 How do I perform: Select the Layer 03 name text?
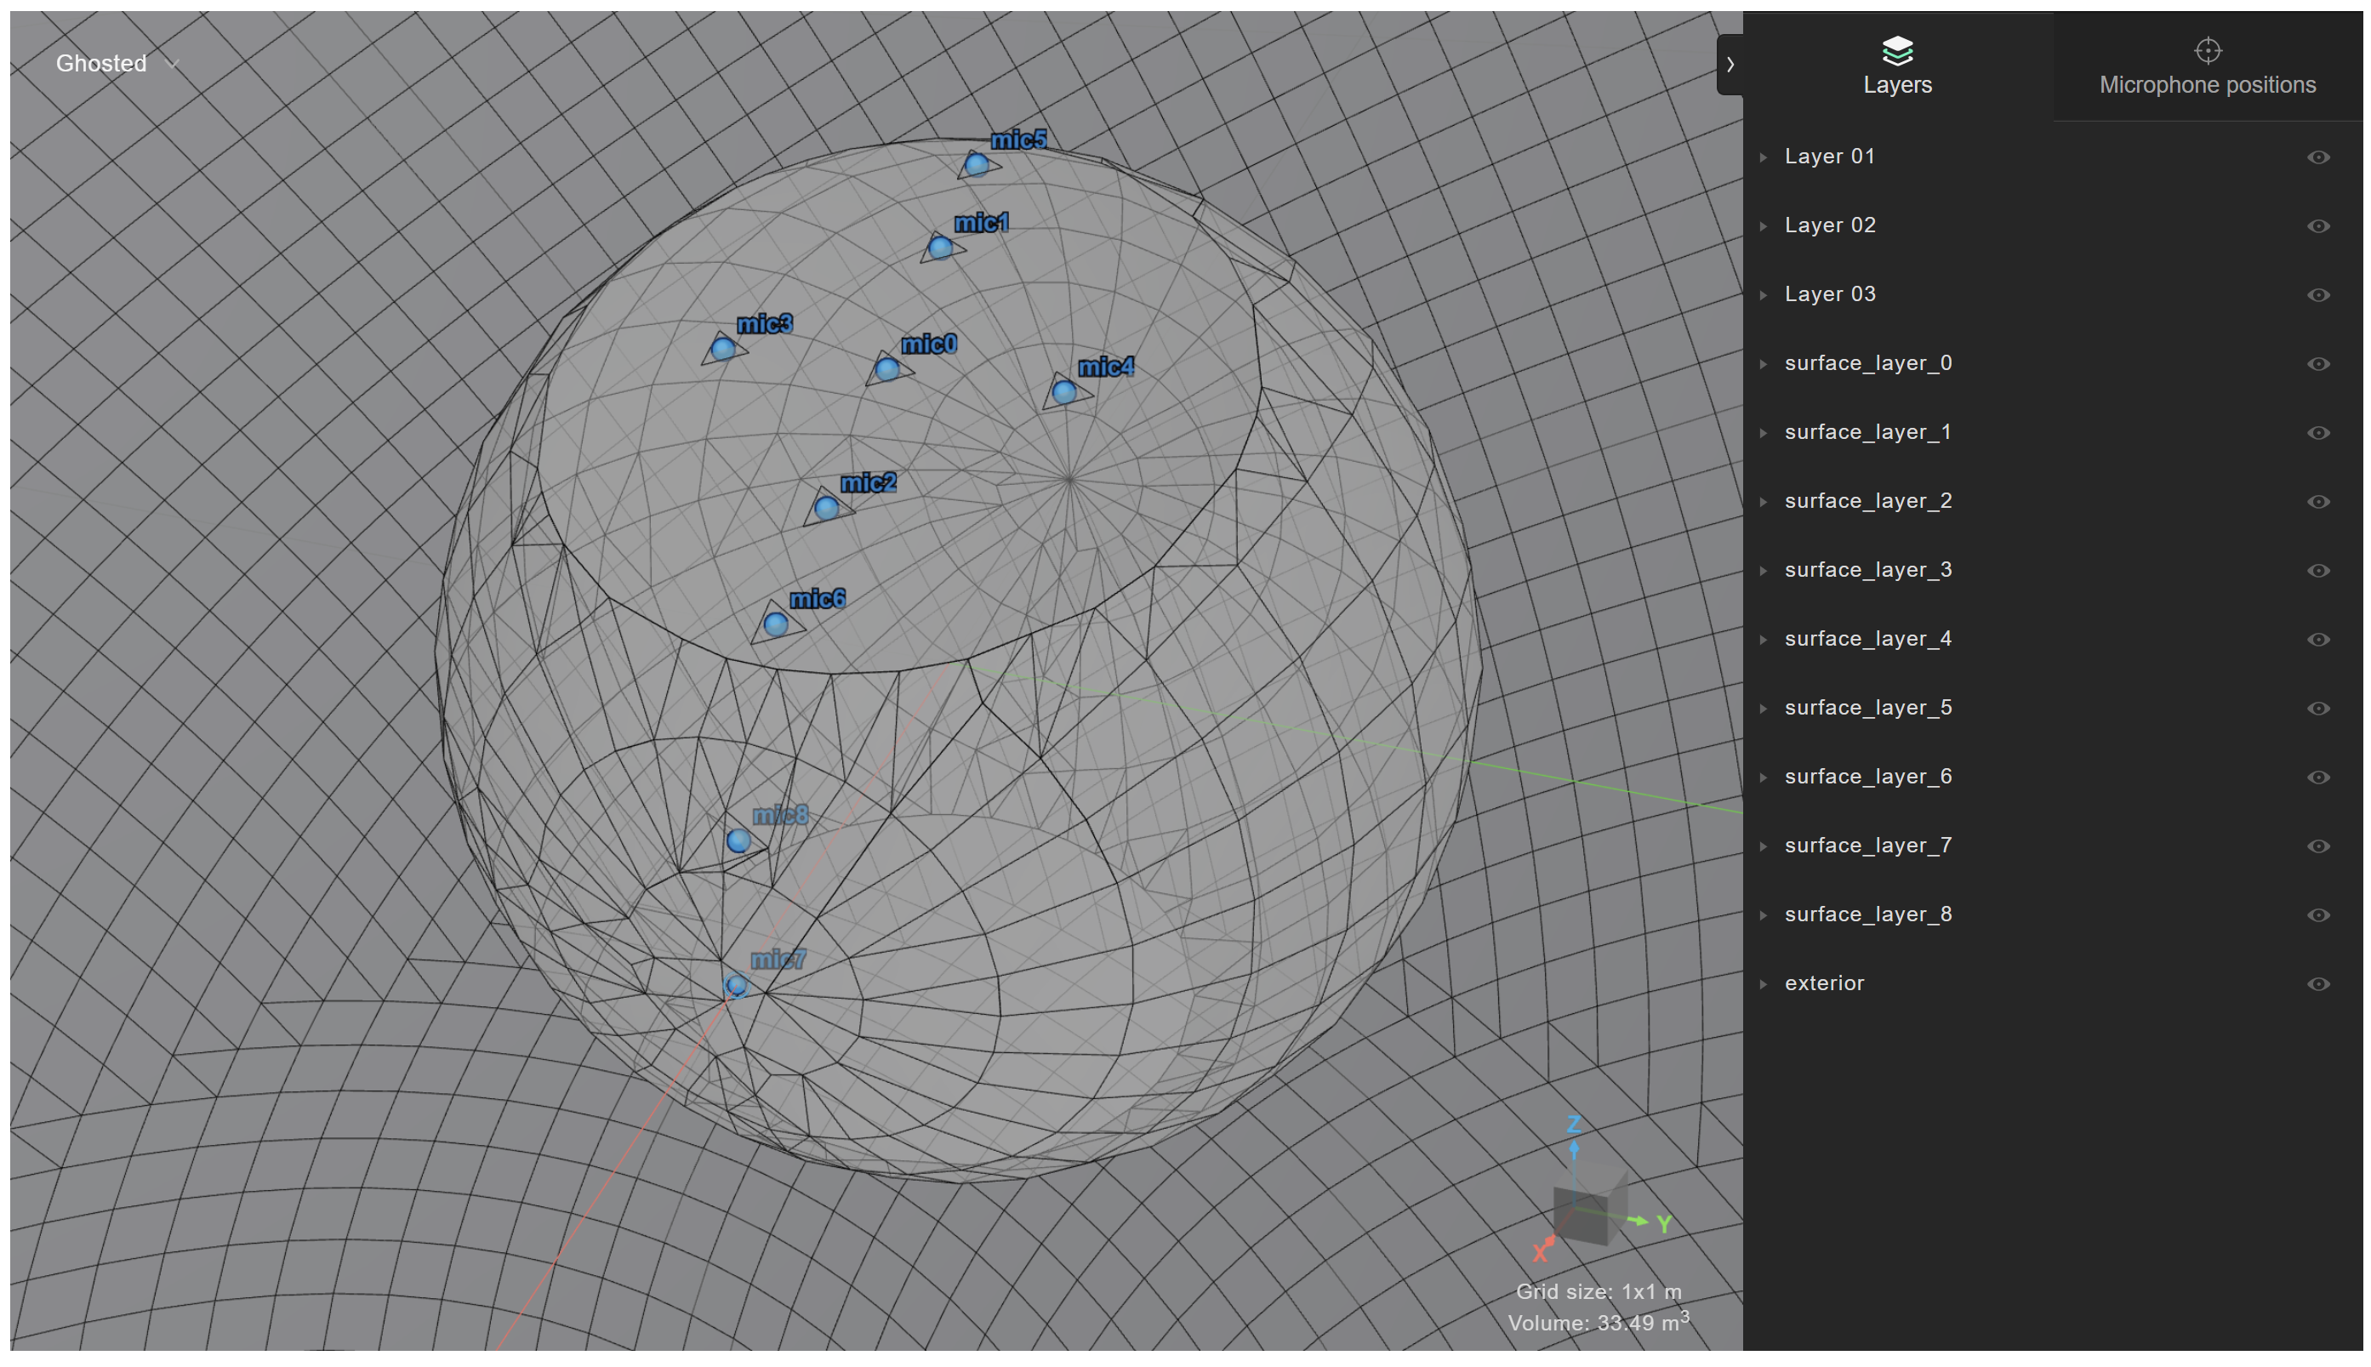1829,295
